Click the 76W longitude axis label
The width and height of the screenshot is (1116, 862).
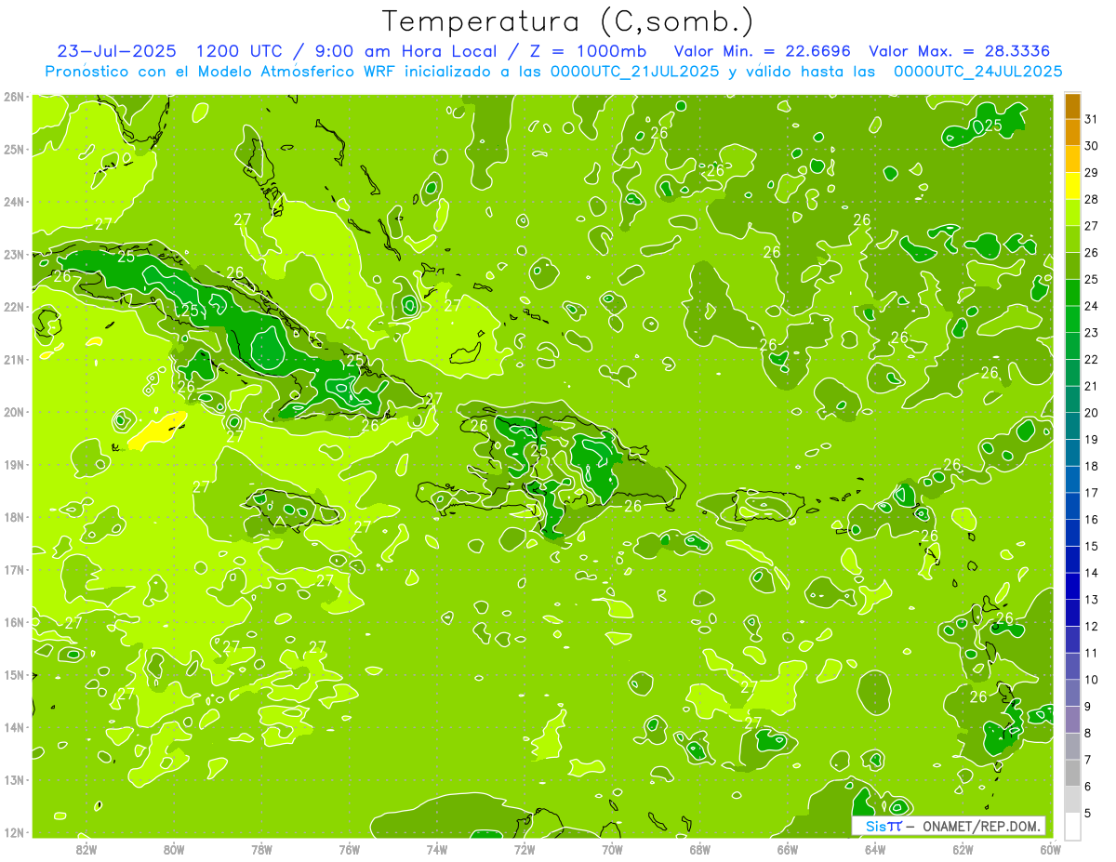click(x=349, y=849)
